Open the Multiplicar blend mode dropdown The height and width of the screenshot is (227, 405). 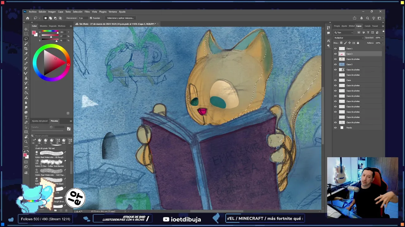pos(348,38)
